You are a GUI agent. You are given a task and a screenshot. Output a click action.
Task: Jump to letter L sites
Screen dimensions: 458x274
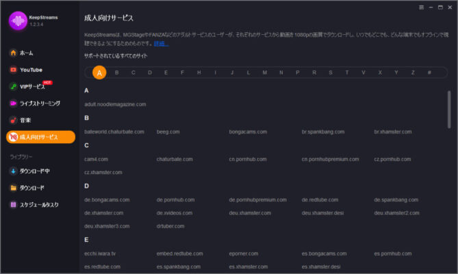click(249, 73)
